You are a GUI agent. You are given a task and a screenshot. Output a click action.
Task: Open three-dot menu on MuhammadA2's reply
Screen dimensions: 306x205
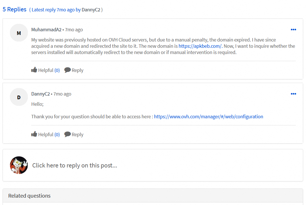point(293,30)
